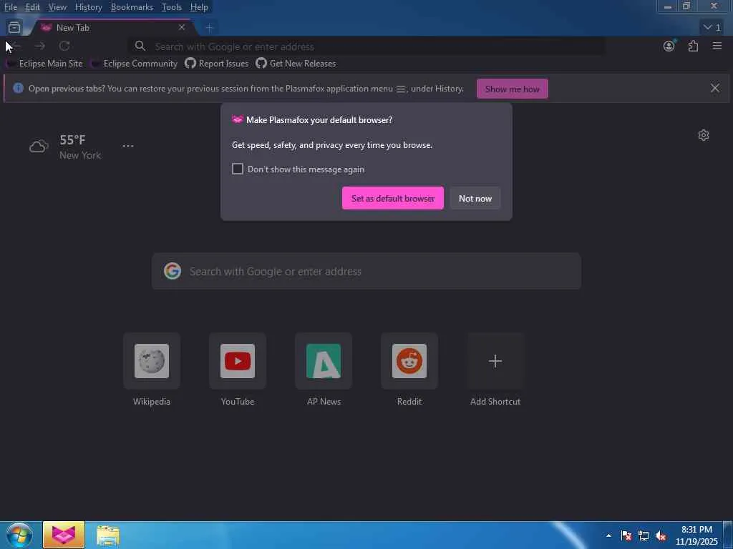
Task: Click Set as default browser
Action: coord(393,199)
